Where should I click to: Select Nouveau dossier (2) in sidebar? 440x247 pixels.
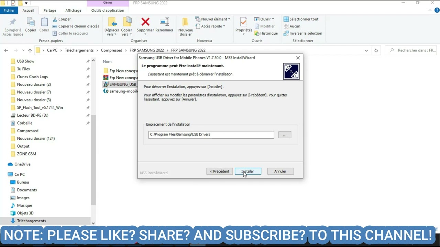[34, 84]
